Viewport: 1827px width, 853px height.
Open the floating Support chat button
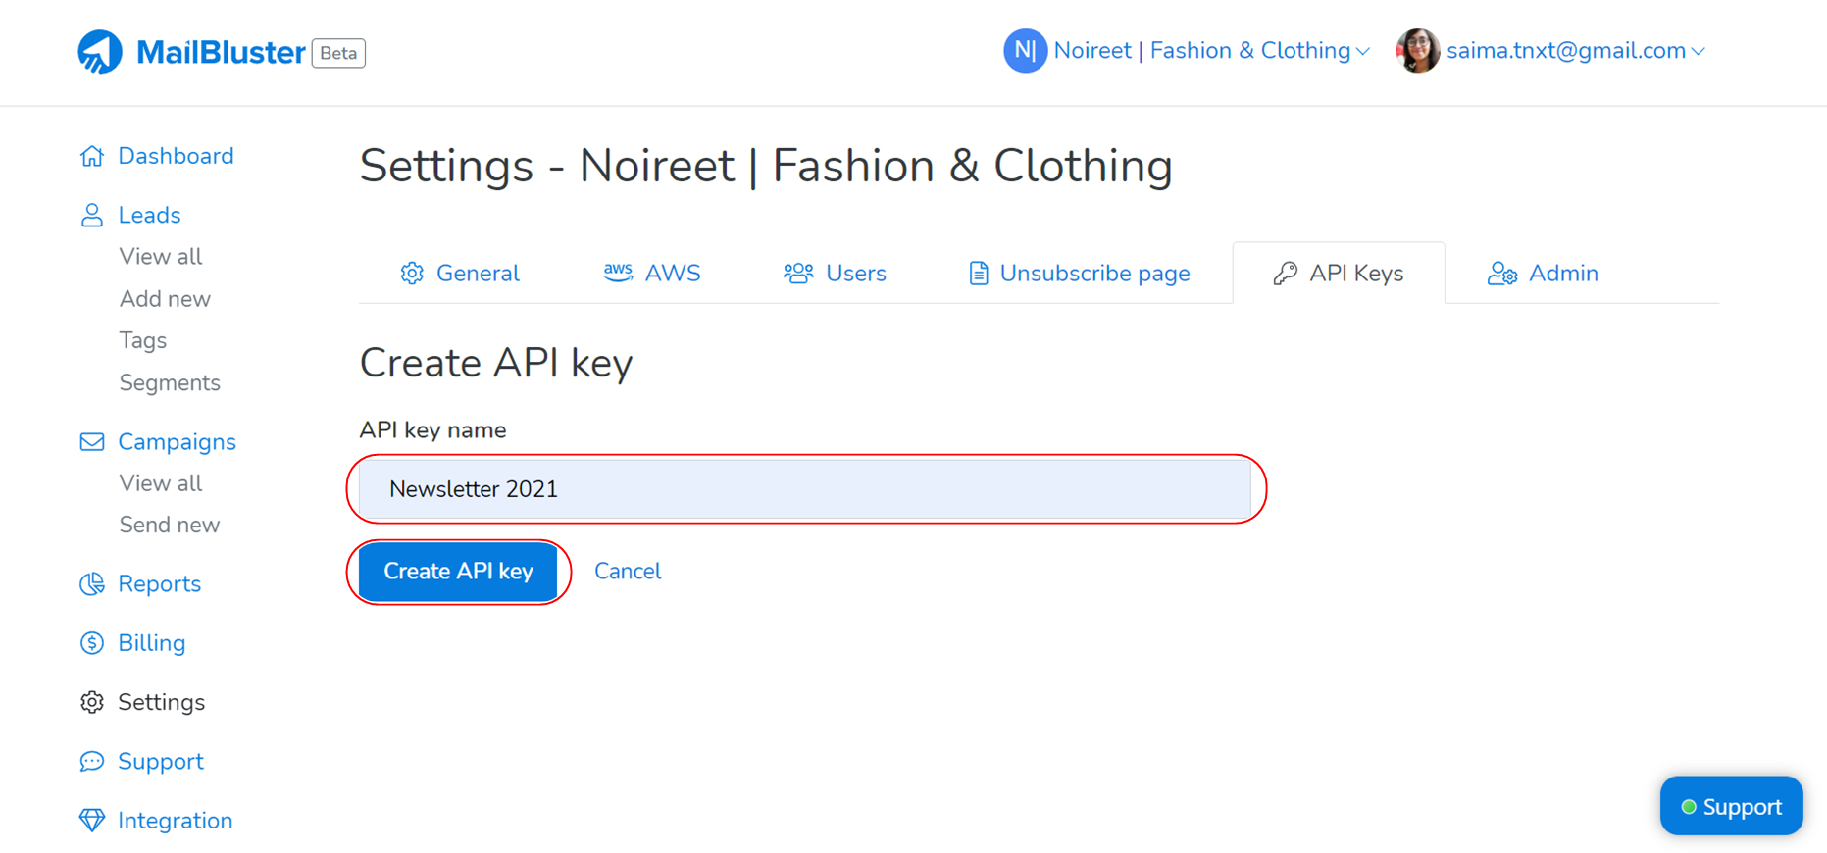[x=1731, y=806]
